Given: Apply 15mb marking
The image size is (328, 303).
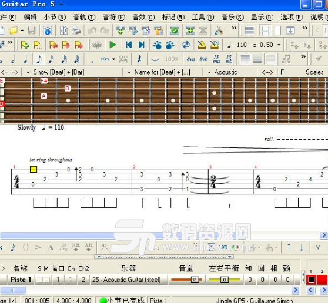Looking at the screenshot, I should tap(229, 59).
